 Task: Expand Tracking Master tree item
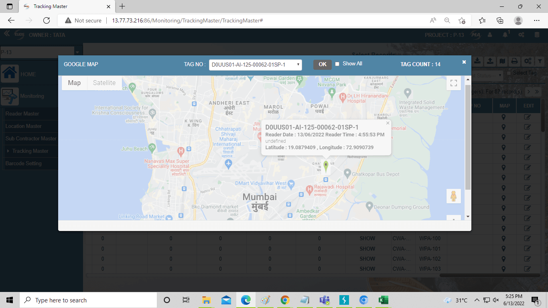coord(8,151)
